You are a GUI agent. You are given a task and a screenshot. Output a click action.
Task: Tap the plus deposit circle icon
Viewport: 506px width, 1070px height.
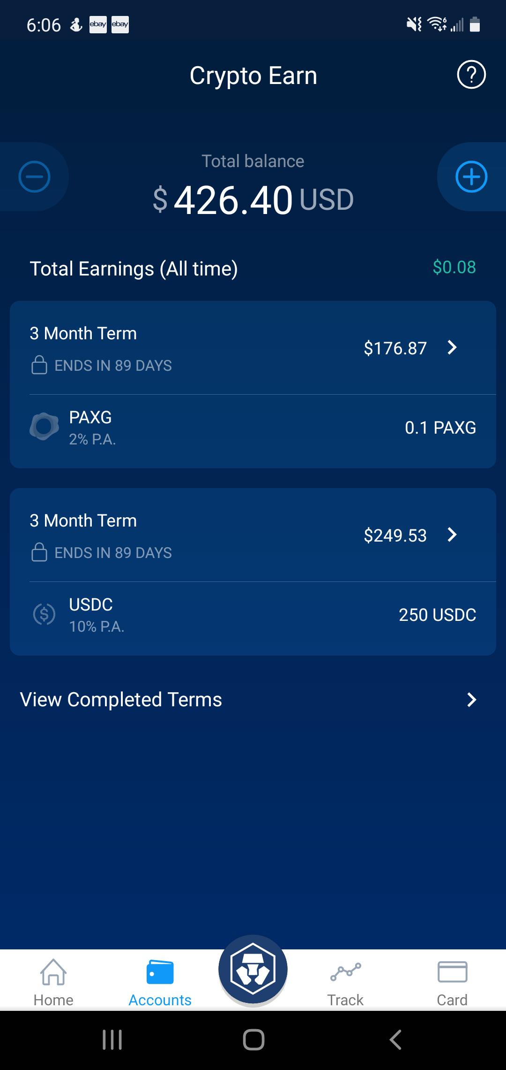pyautogui.click(x=471, y=176)
